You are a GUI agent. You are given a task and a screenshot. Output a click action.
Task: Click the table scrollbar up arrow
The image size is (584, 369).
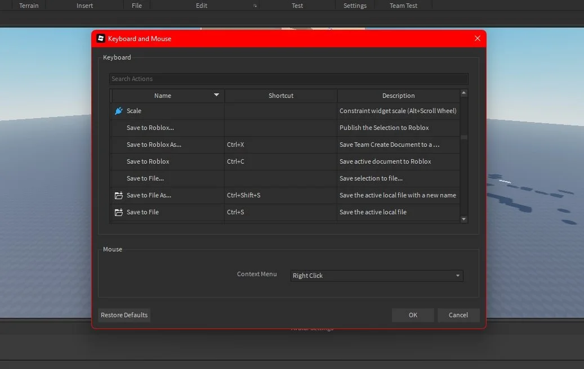[463, 93]
